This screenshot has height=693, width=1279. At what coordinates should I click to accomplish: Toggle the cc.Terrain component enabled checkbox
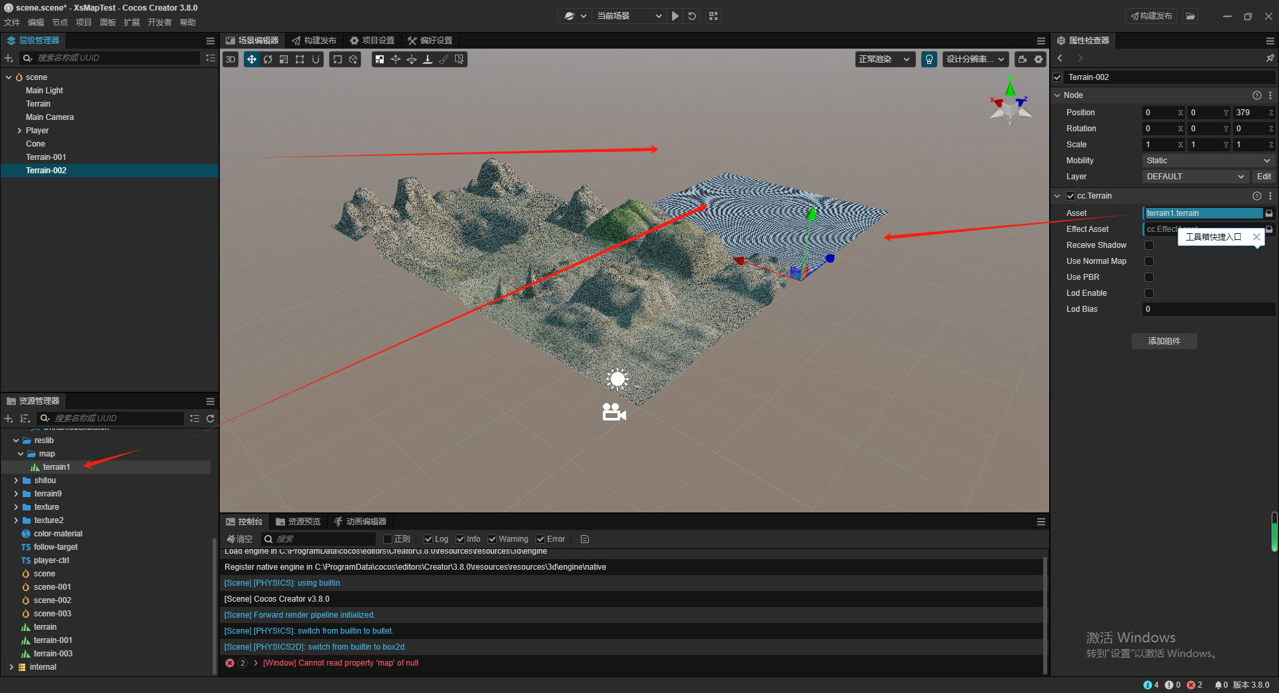(x=1070, y=196)
